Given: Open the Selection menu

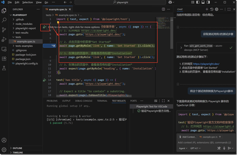Looking at the screenshot, I should click(x=27, y=2).
